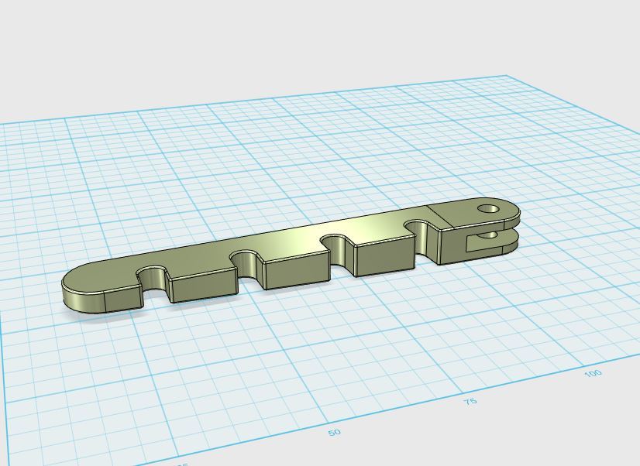Click the leftmost semicircular notch of the bar

(153, 277)
